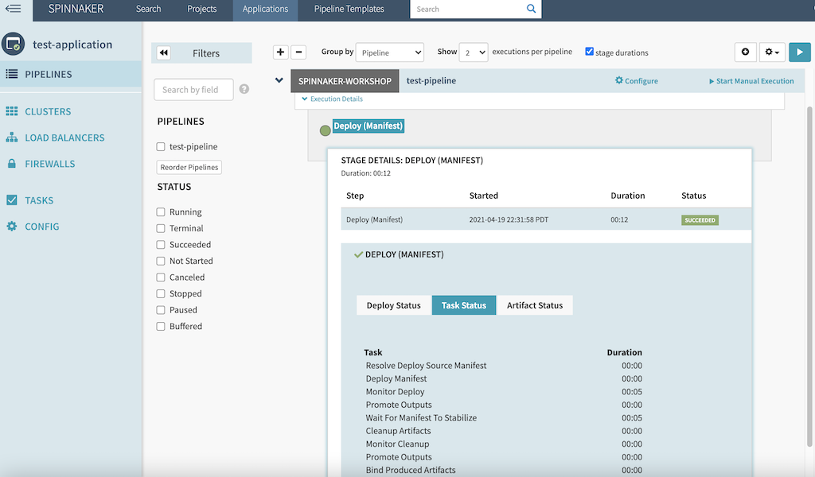
Task: Click the Configure gear icon
Action: [619, 80]
